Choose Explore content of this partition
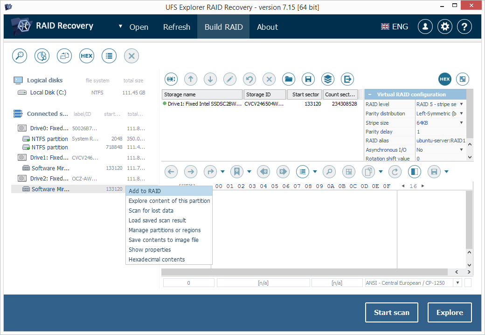 [169, 201]
